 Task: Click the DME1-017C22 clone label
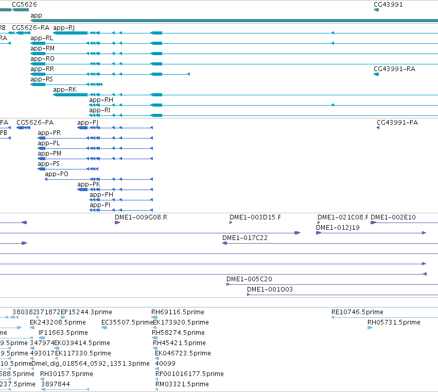tap(244, 238)
